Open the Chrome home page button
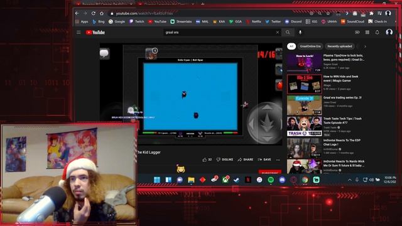Viewport: 402px width, 226px height. pyautogui.click(x=102, y=13)
